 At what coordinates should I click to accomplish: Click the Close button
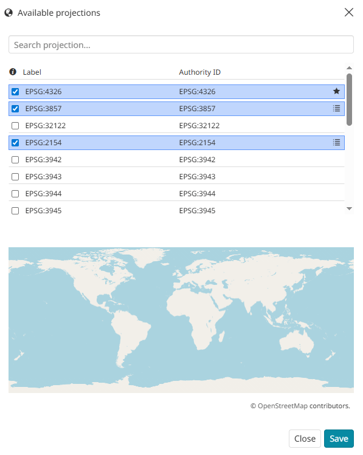tap(305, 439)
